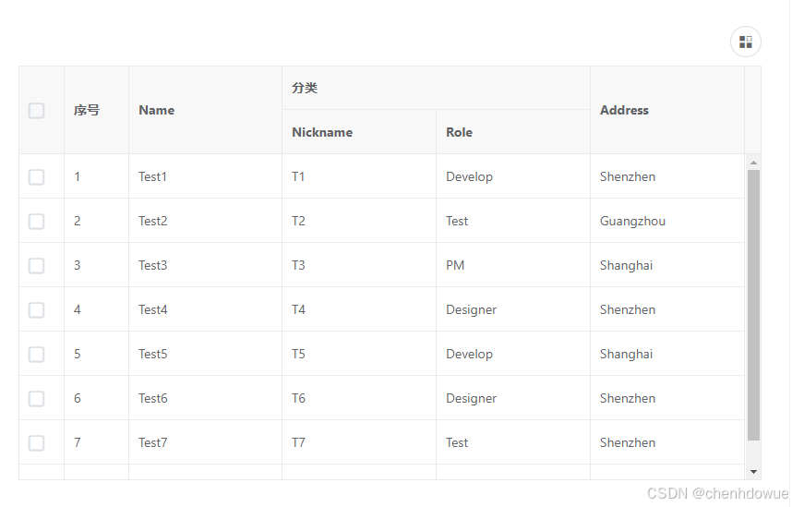Click the vertical scrollbar thumb
792x507 pixels.
753,306
